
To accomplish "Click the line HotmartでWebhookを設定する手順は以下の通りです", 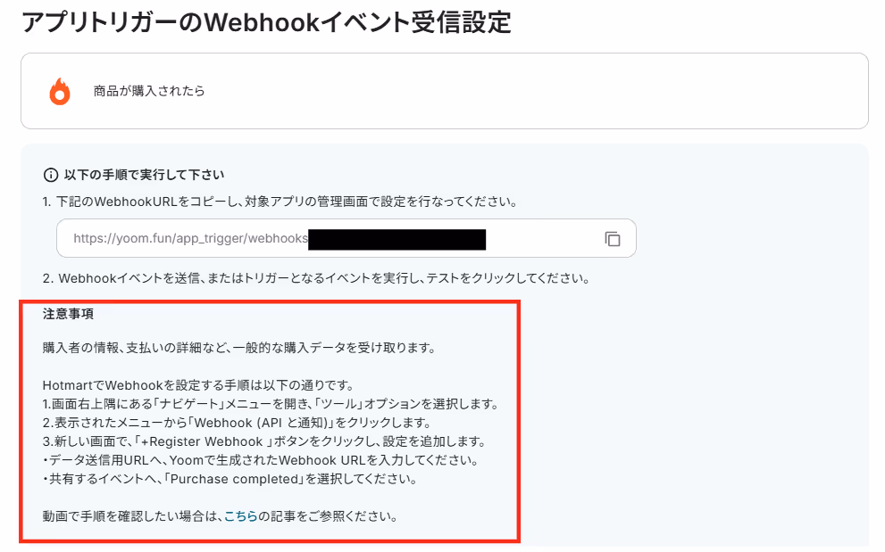I will 198,385.
